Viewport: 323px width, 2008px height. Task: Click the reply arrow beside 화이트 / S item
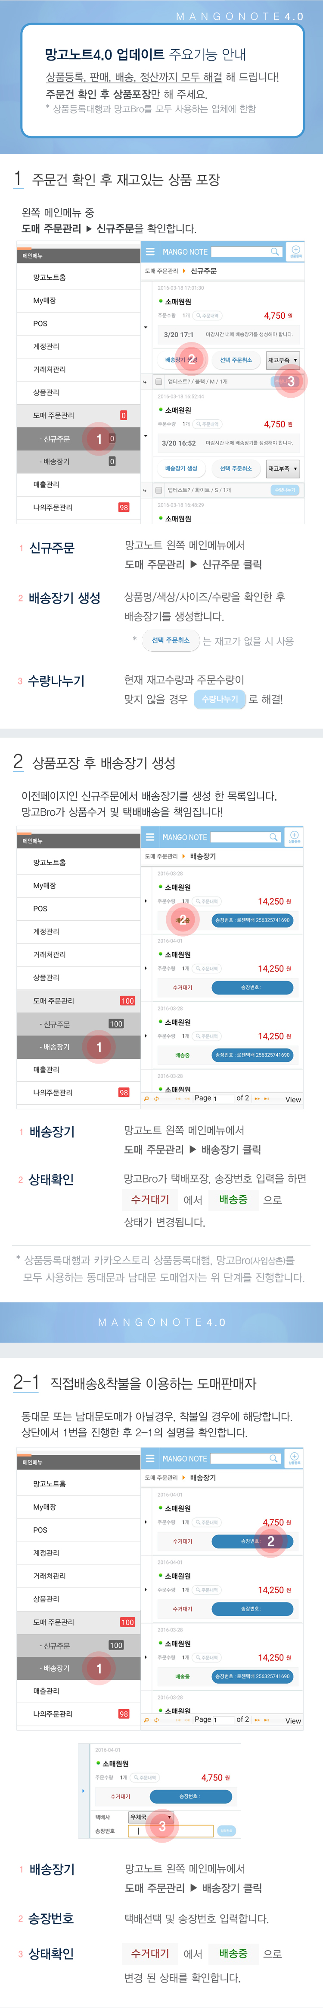(145, 490)
